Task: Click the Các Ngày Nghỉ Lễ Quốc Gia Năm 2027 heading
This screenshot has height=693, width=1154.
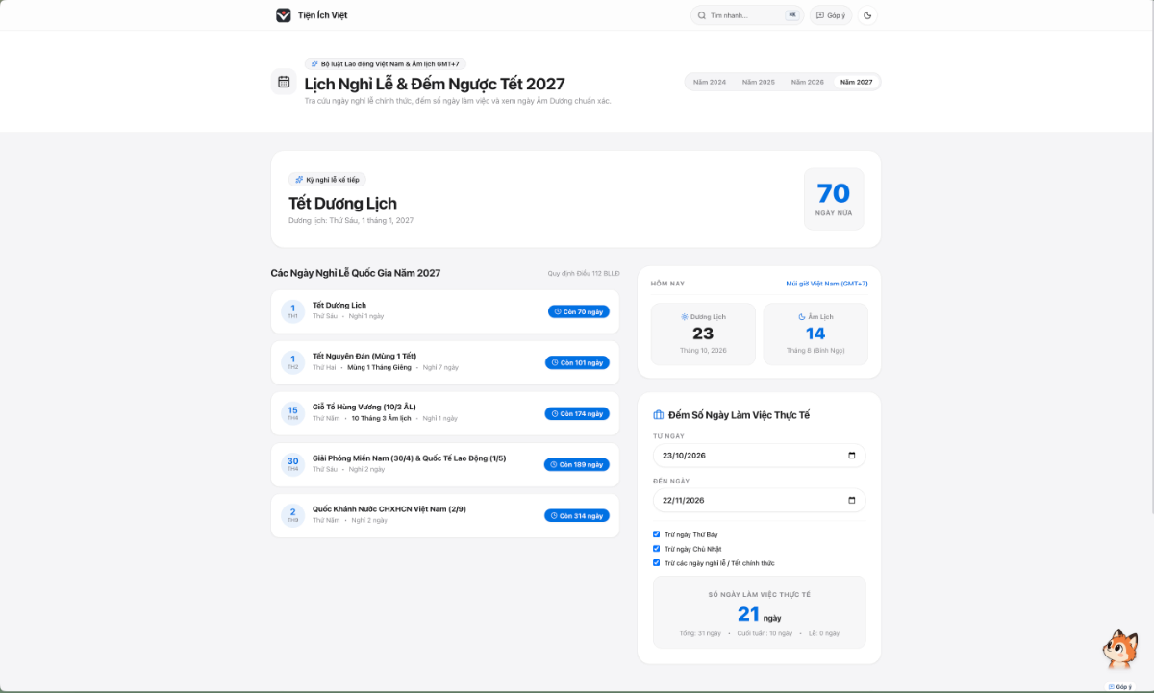Action: [x=356, y=273]
